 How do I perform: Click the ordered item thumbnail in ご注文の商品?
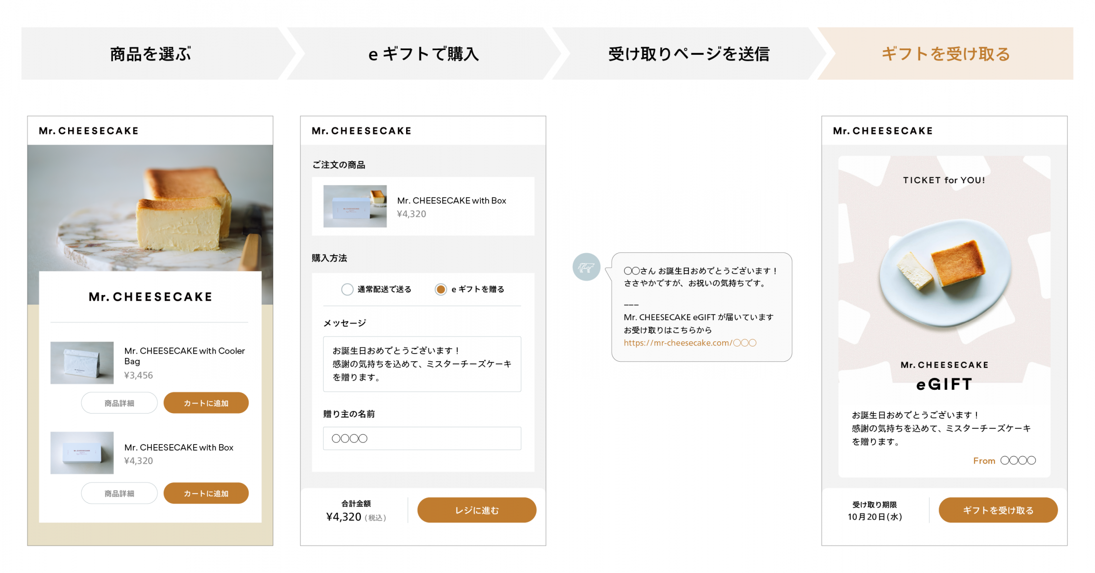coord(355,206)
